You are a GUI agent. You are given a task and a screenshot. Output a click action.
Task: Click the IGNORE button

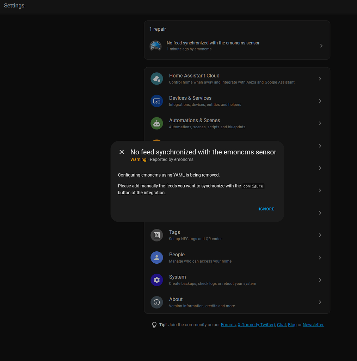pyautogui.click(x=266, y=209)
